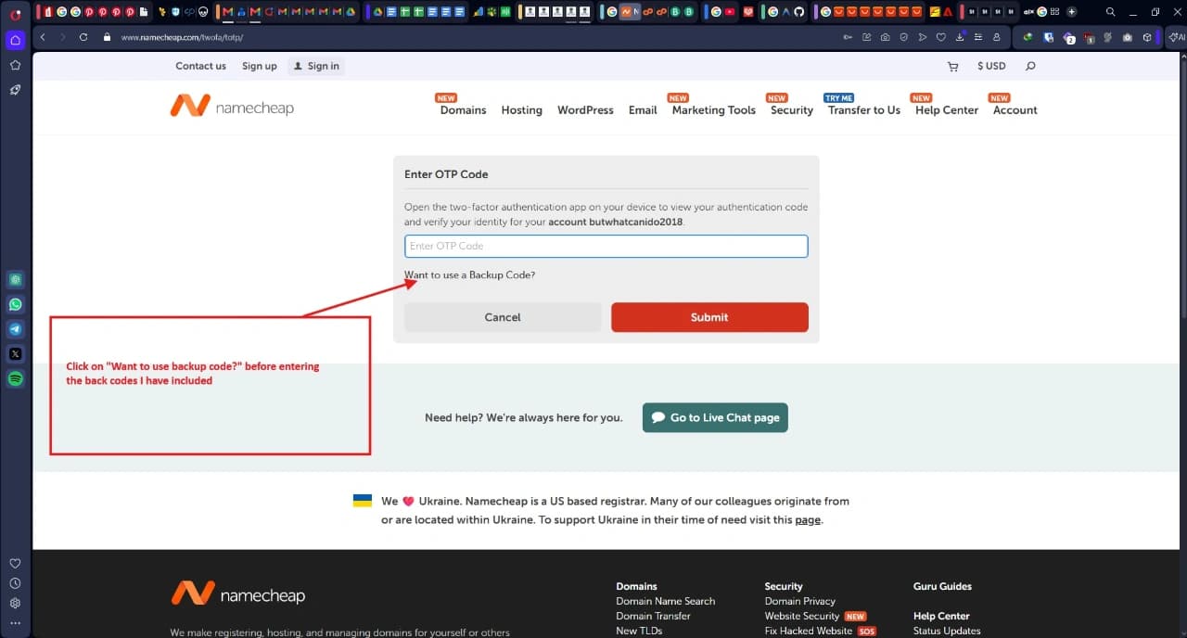This screenshot has width=1187, height=638.
Task: Click the footer Status Updates link
Action: (x=947, y=631)
